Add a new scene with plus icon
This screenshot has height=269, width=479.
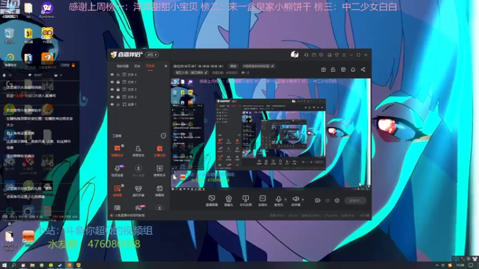[166, 66]
